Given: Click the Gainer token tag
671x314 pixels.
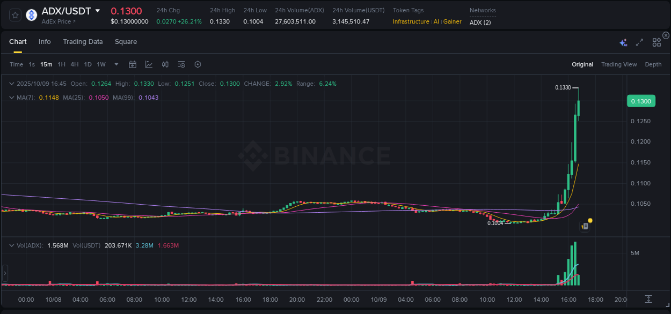Looking at the screenshot, I should pos(452,22).
